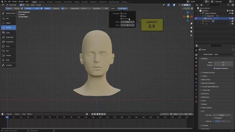
Task: Select the Delete curves brush tool
Action: coord(8,23)
